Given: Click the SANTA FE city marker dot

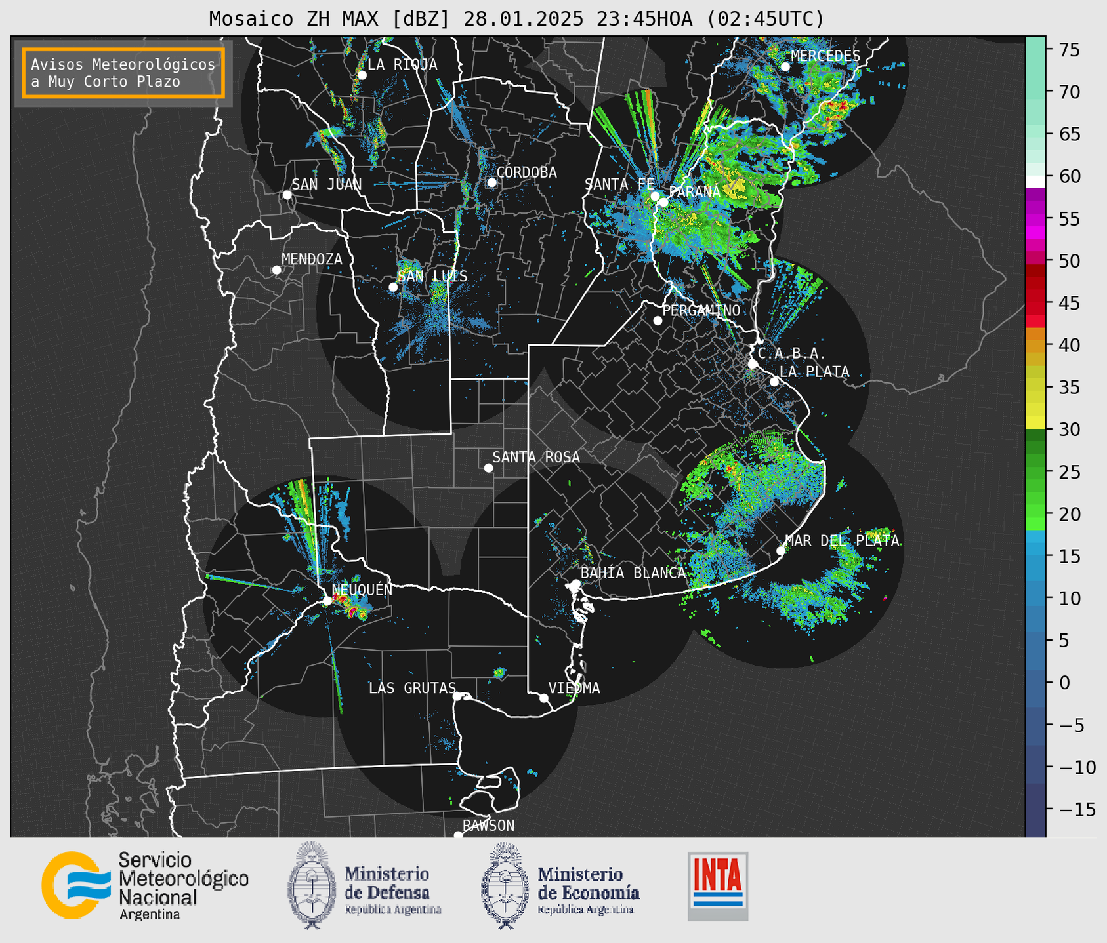Looking at the screenshot, I should [x=655, y=195].
